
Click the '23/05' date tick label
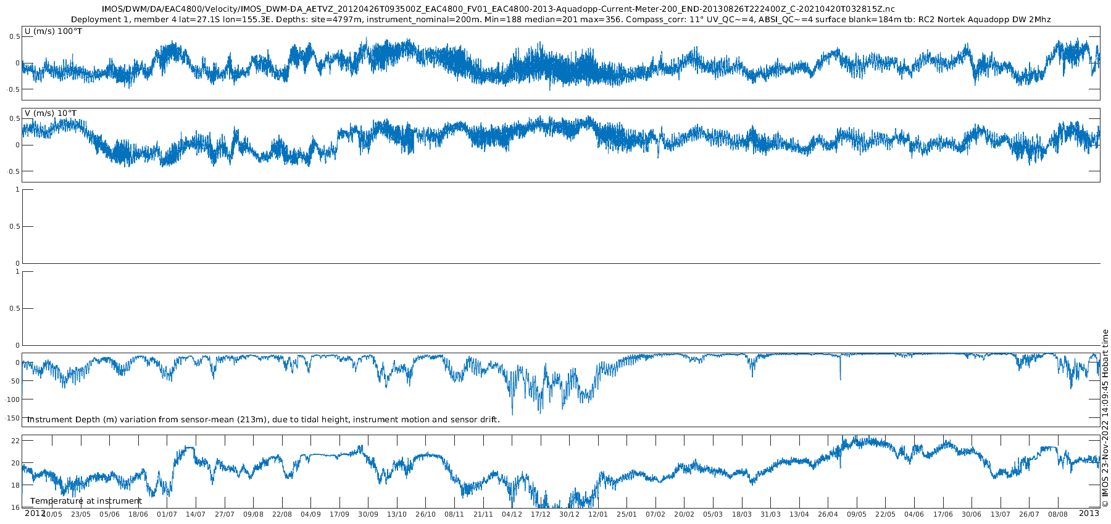click(x=81, y=514)
